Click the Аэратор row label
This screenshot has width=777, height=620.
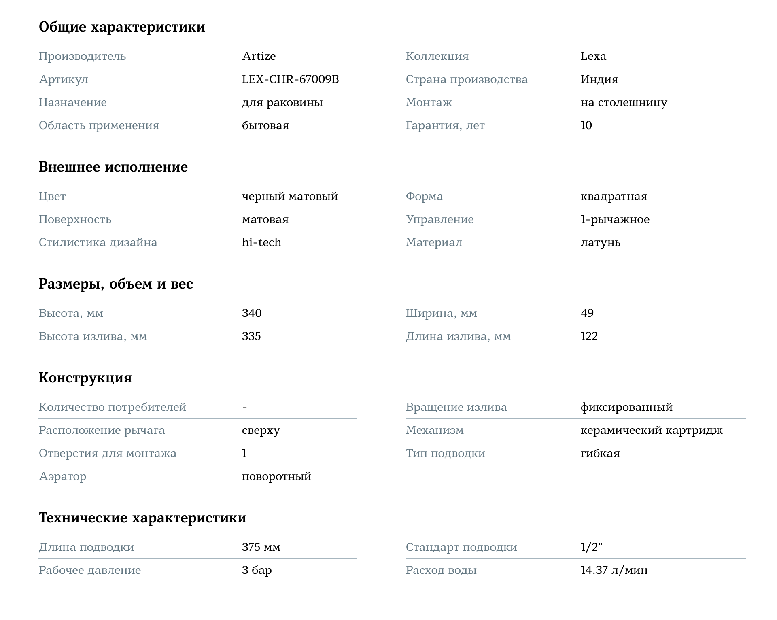pyautogui.click(x=63, y=476)
